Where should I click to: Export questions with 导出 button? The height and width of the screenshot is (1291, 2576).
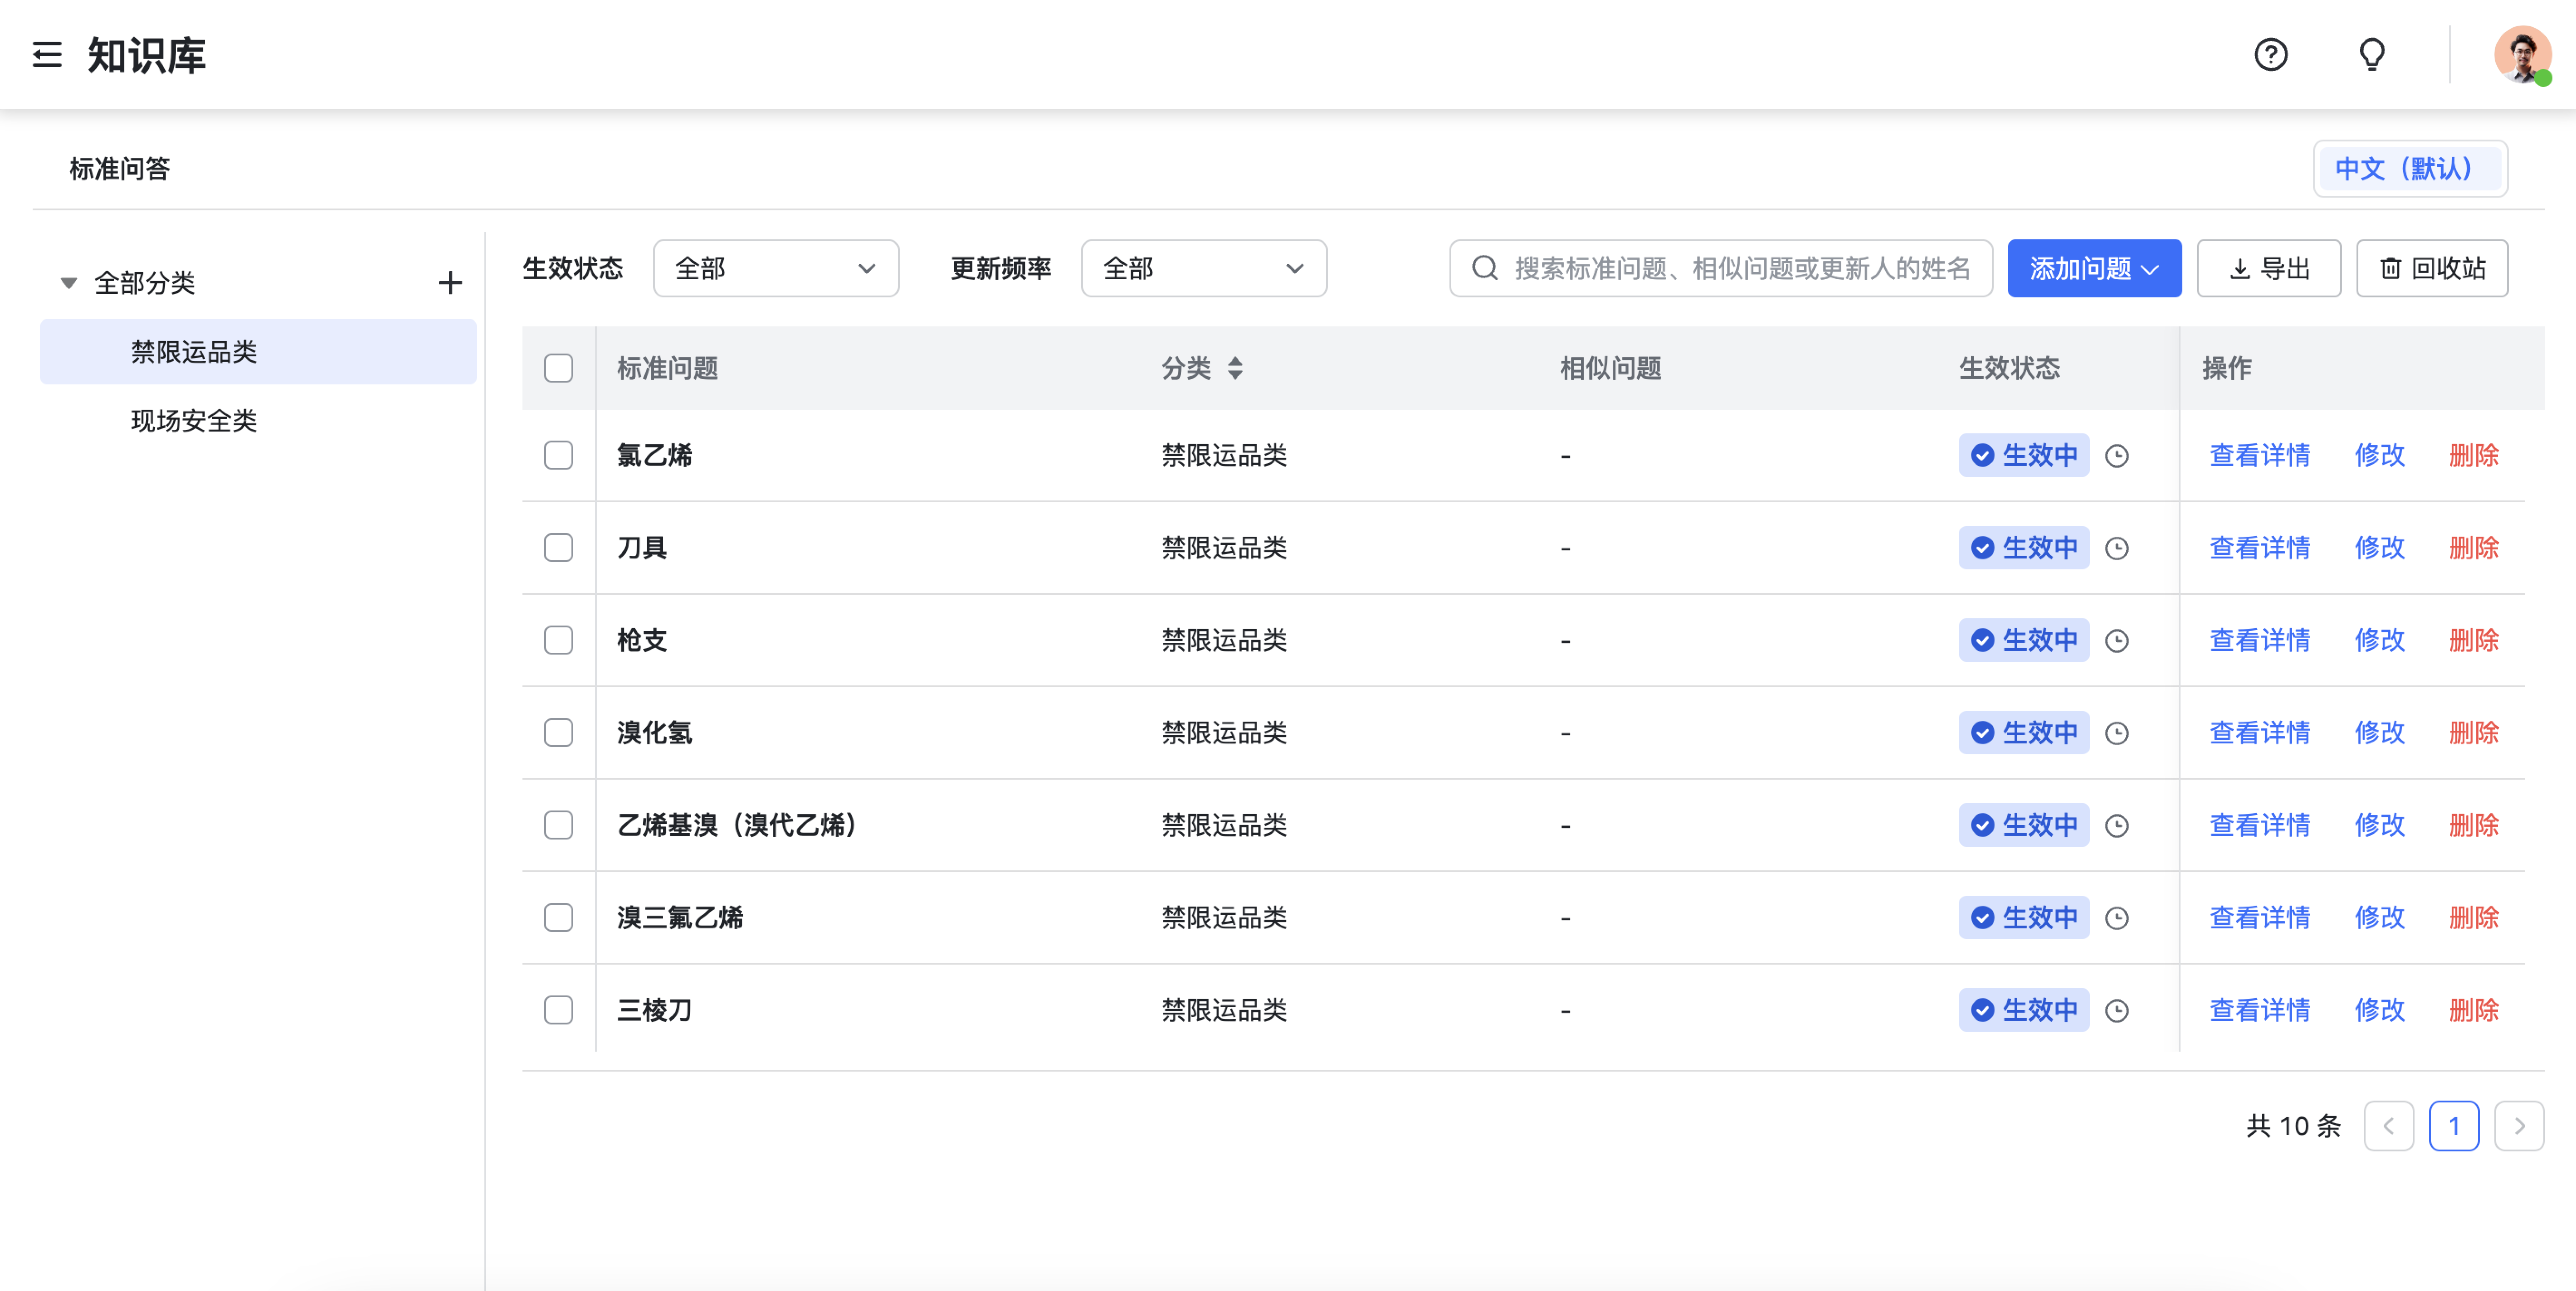[2268, 268]
